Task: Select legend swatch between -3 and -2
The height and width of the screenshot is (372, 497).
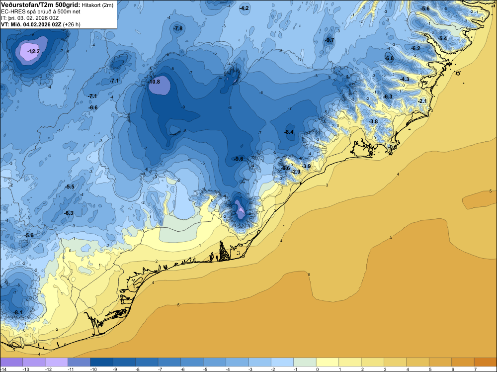Action: [259, 362]
